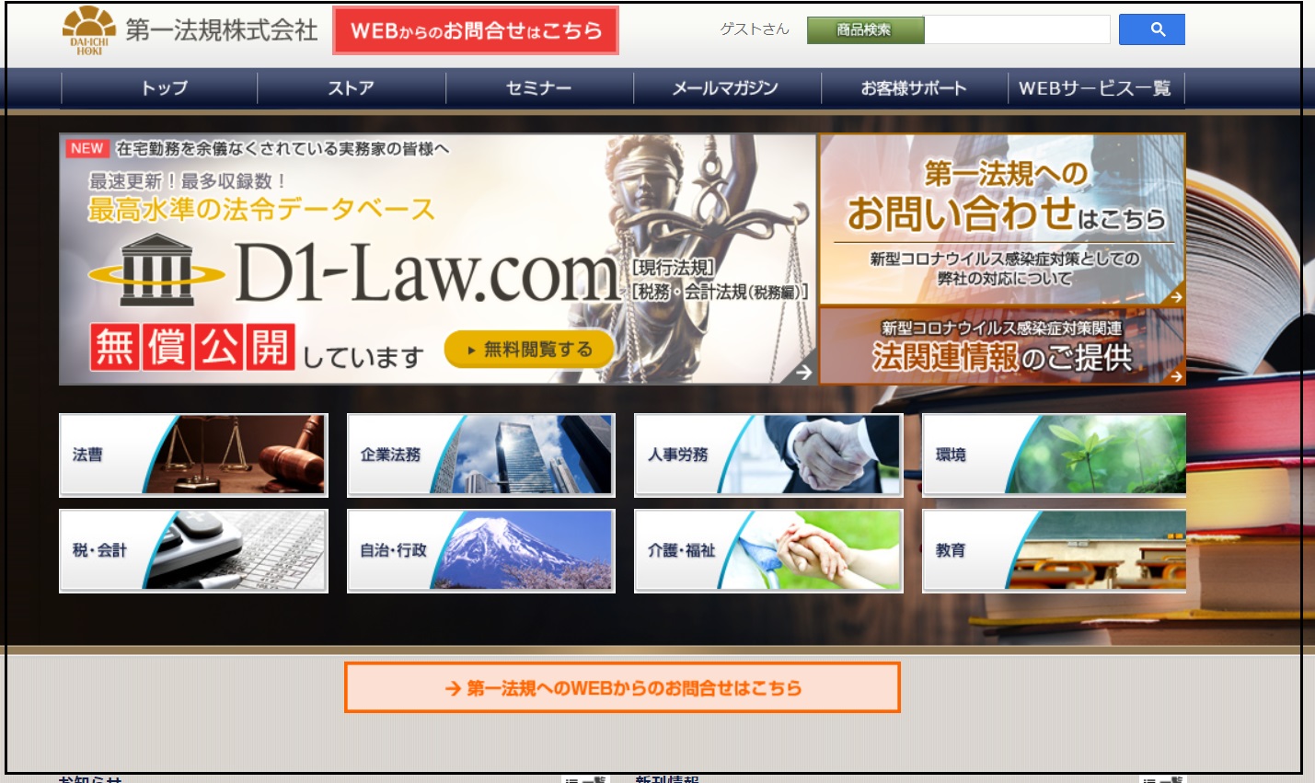Screen dimensions: 1315x783
Task: Click the 商品検索 green button
Action: [865, 30]
